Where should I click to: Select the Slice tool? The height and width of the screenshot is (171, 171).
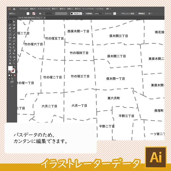[14, 60]
